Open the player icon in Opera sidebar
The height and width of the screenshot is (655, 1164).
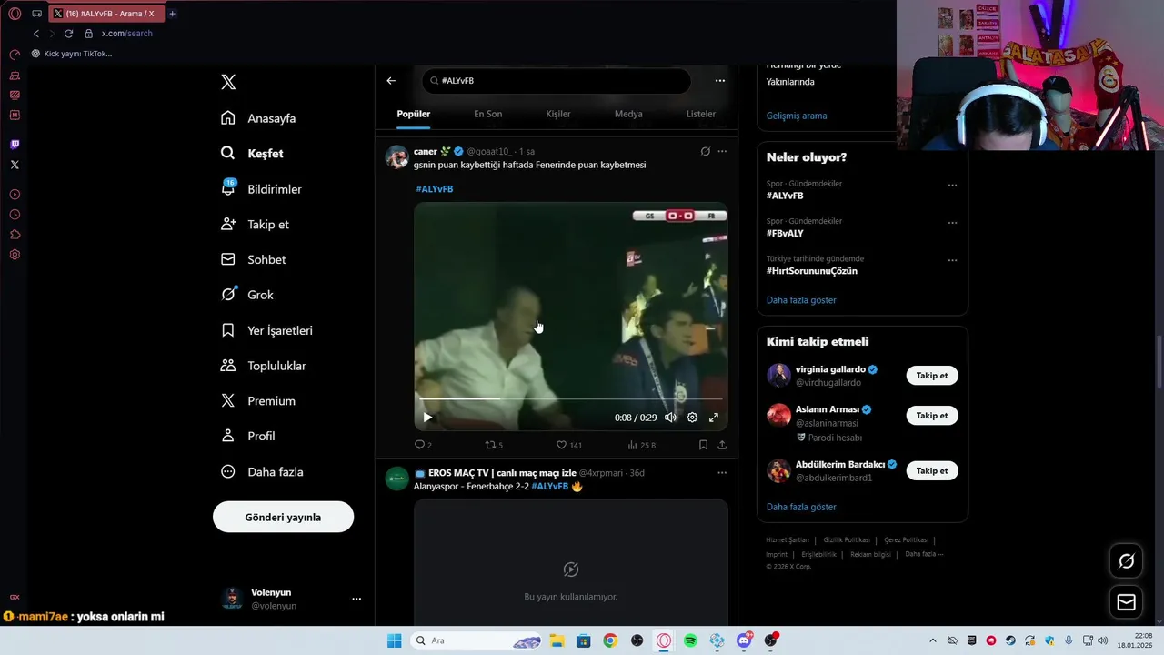(x=15, y=195)
